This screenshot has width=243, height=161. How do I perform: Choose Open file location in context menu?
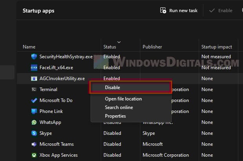click(123, 99)
